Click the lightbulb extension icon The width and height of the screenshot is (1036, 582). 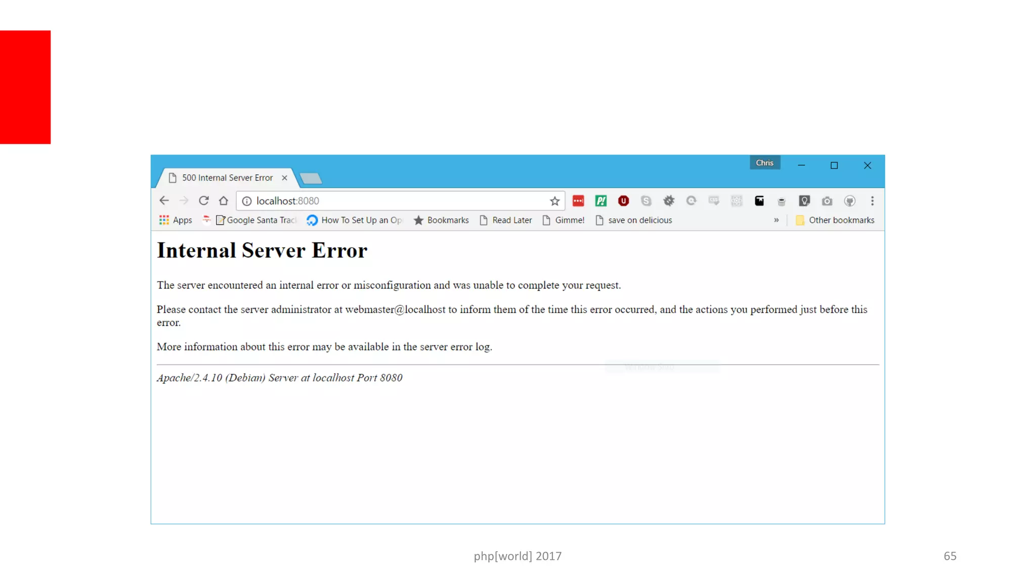coord(804,201)
